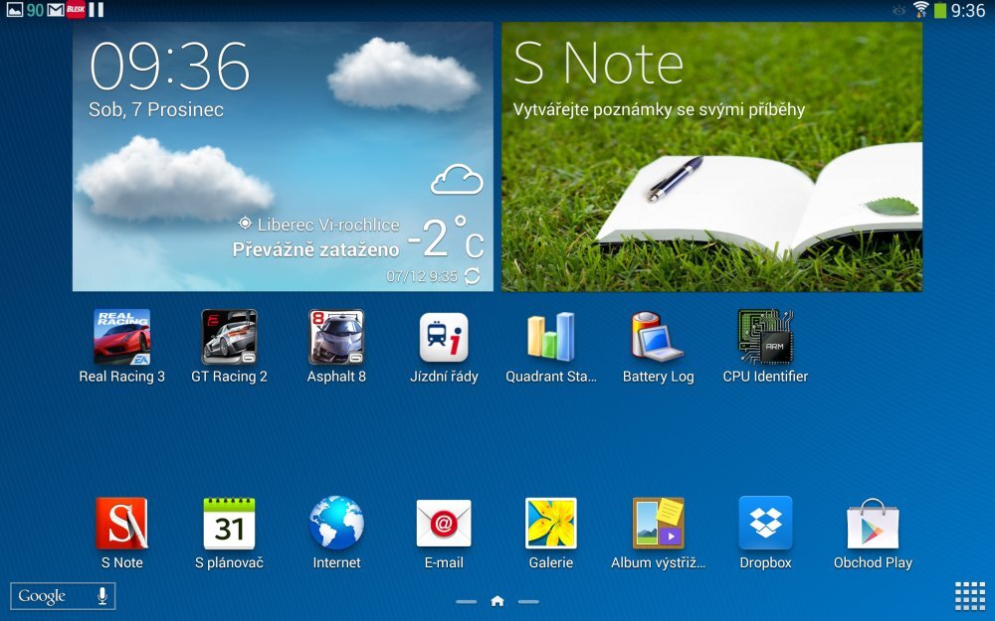
Task: Open Obchod Play store
Action: pos(873,524)
